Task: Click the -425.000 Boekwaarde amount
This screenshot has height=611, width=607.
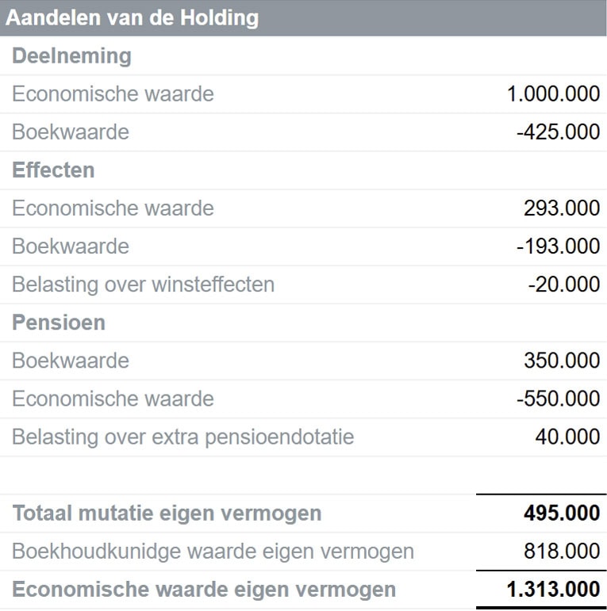Action: 558,132
